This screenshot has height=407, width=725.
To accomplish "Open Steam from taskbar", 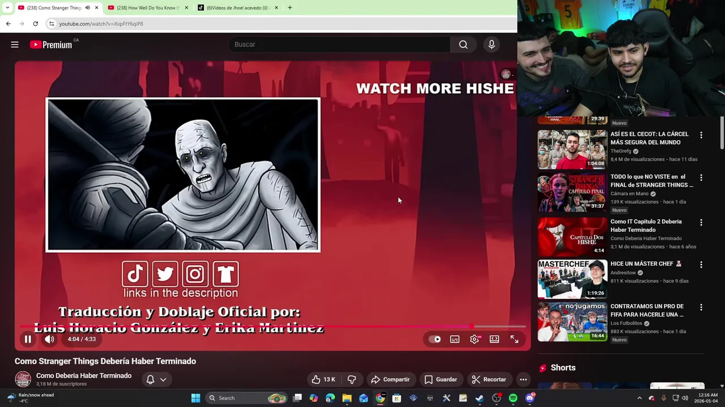I will coord(479,398).
